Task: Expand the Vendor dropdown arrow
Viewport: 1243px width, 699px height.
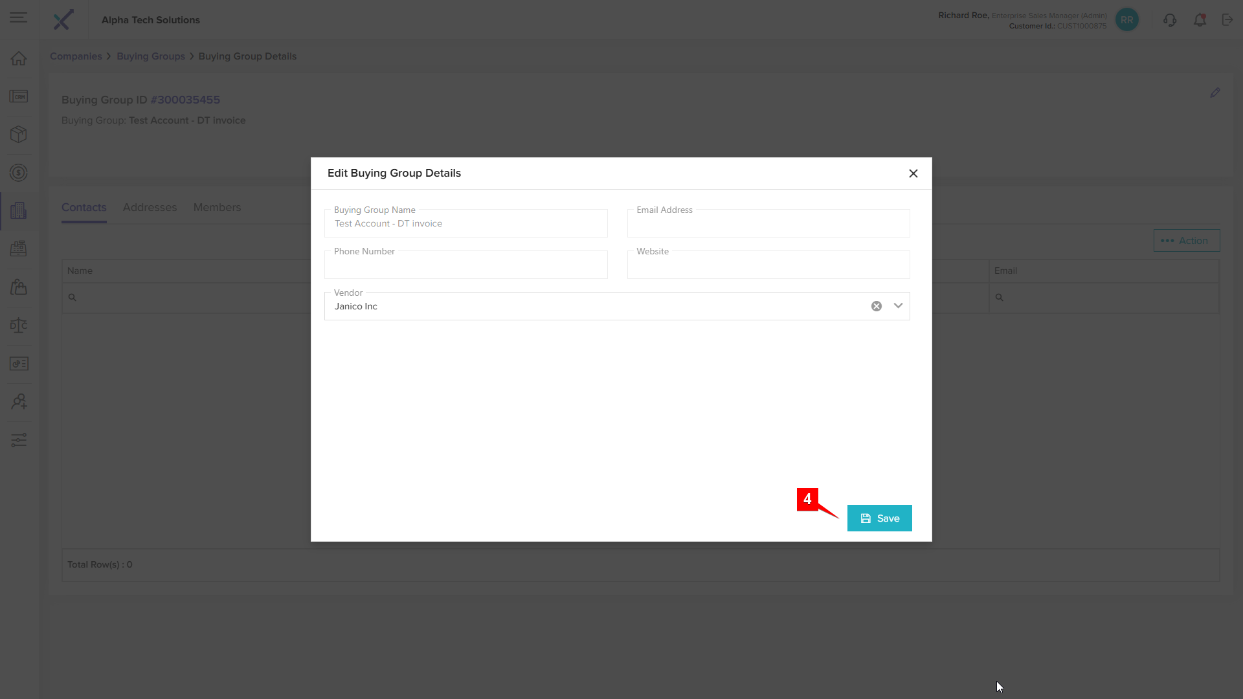Action: pos(898,306)
